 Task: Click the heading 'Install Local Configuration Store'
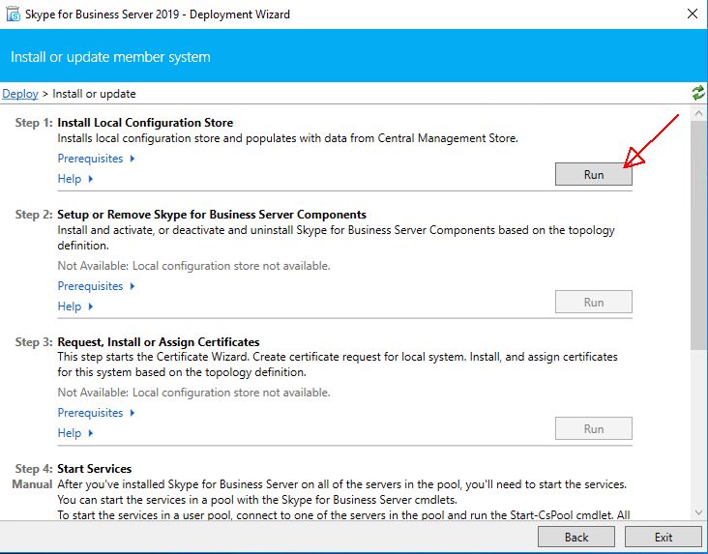coord(145,123)
